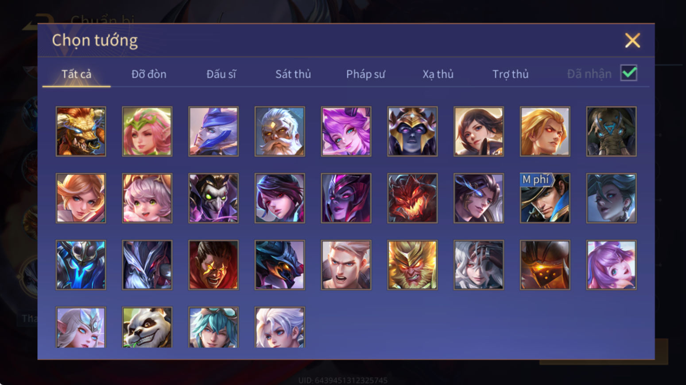This screenshot has width=686, height=385.
Task: Choose the green-eyed plague mask hero
Action: [213, 198]
